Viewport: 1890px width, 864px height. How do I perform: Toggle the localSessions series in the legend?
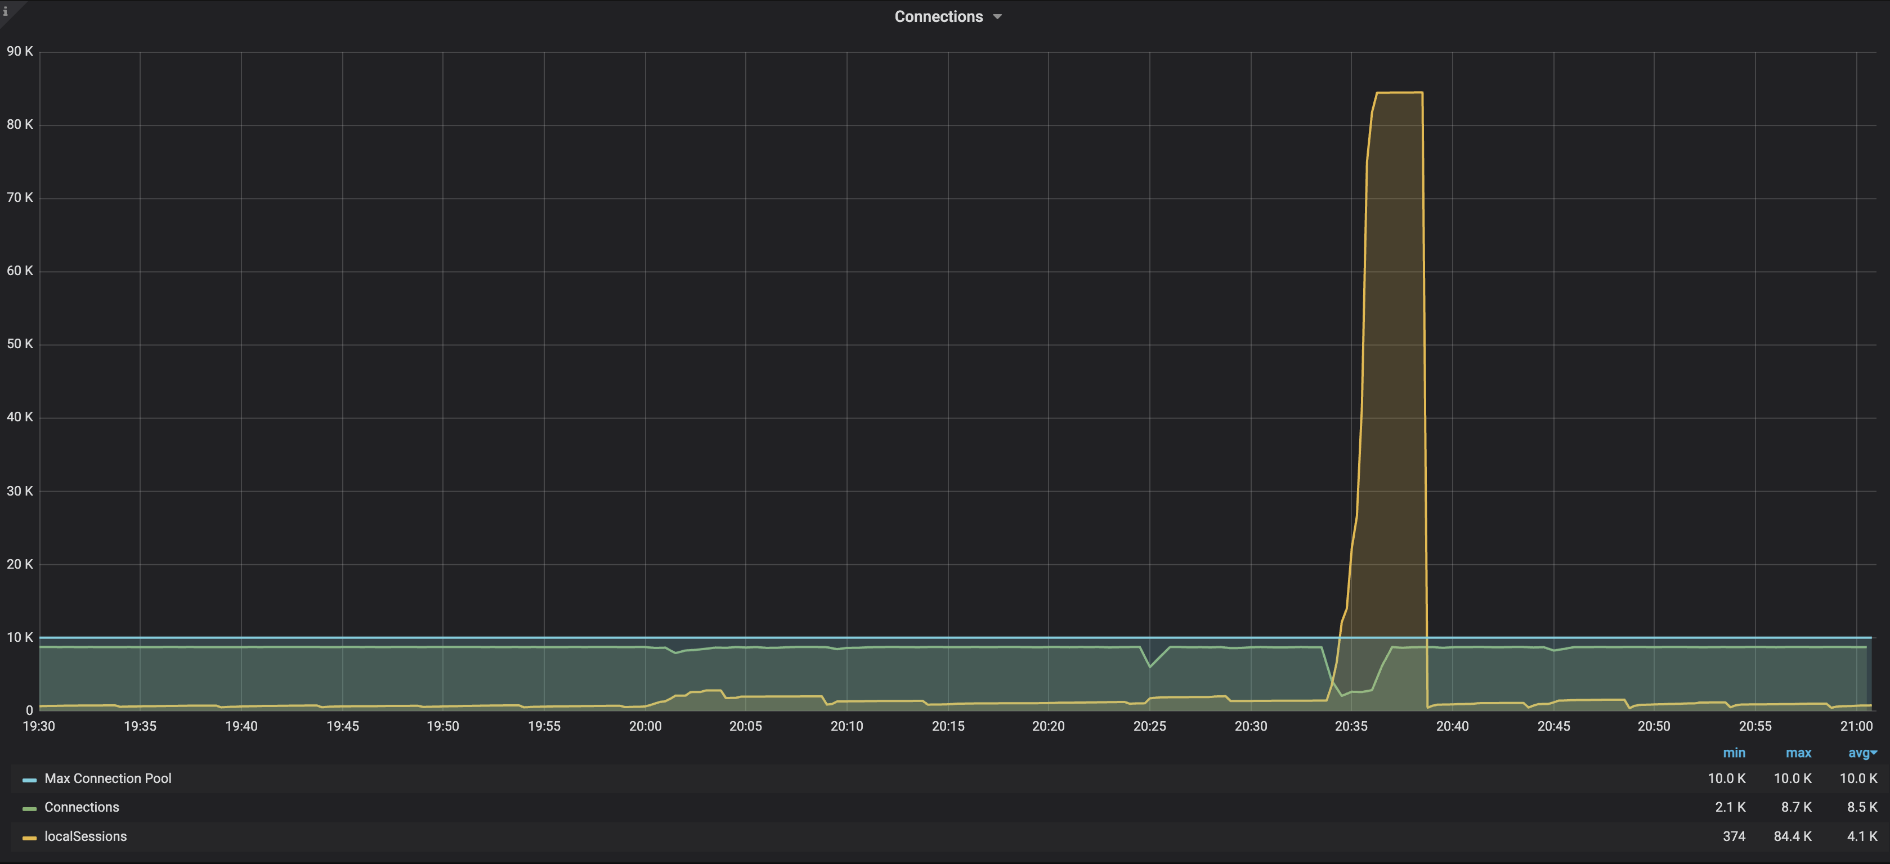[x=85, y=836]
